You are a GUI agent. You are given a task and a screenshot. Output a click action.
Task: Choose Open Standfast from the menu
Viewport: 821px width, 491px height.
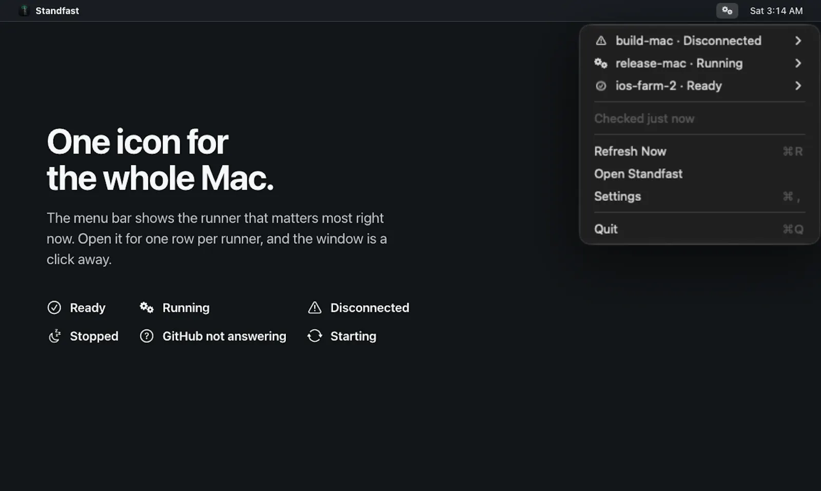[699, 174]
